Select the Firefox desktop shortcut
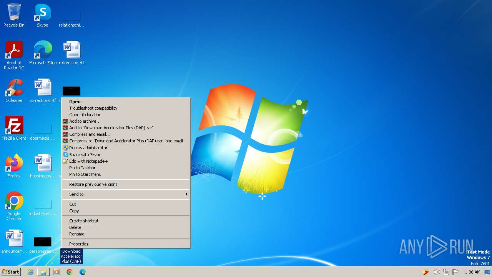 pyautogui.click(x=14, y=166)
